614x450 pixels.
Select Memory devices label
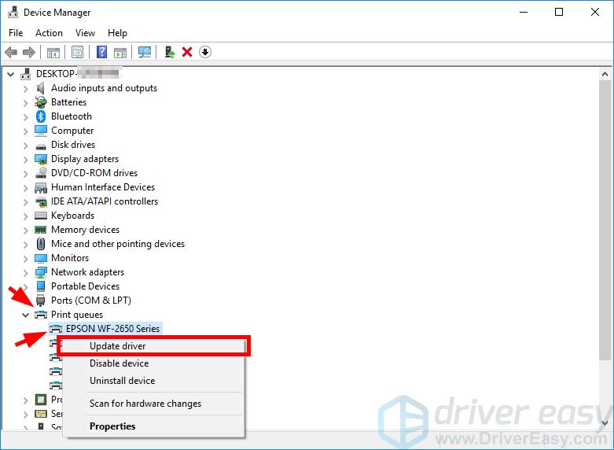85,230
